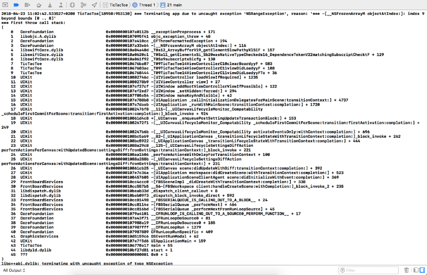Viewport: 427px width, 275px height.
Task: Click the TicTacToe app icon in the jump bar
Action: (105, 5)
